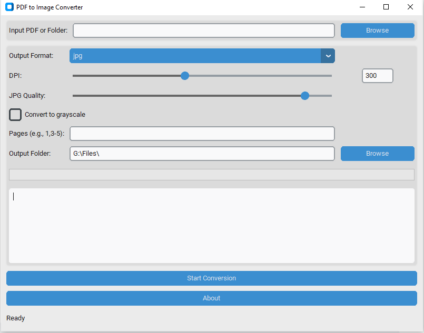Click the Output Folder path field
The width and height of the screenshot is (424, 333).
click(x=202, y=154)
